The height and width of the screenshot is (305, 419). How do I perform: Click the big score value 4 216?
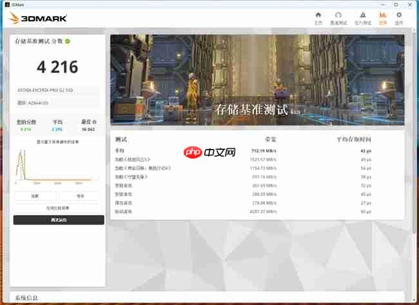click(x=57, y=67)
